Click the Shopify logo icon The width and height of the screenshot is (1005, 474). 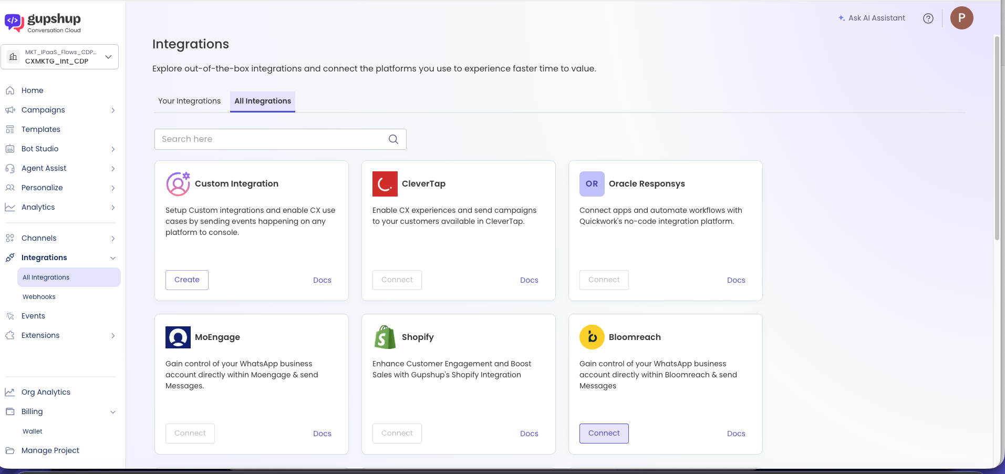coord(385,337)
